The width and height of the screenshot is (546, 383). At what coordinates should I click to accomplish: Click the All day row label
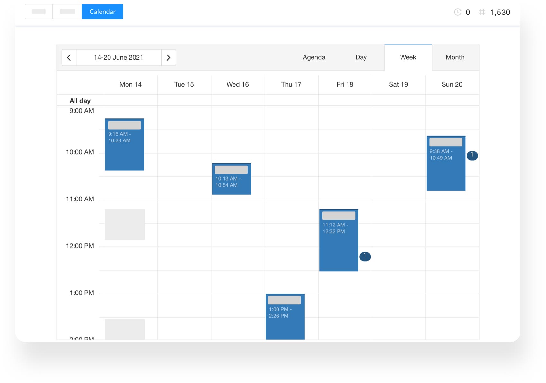[x=80, y=100]
